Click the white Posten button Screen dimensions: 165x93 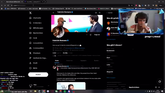click(38, 75)
